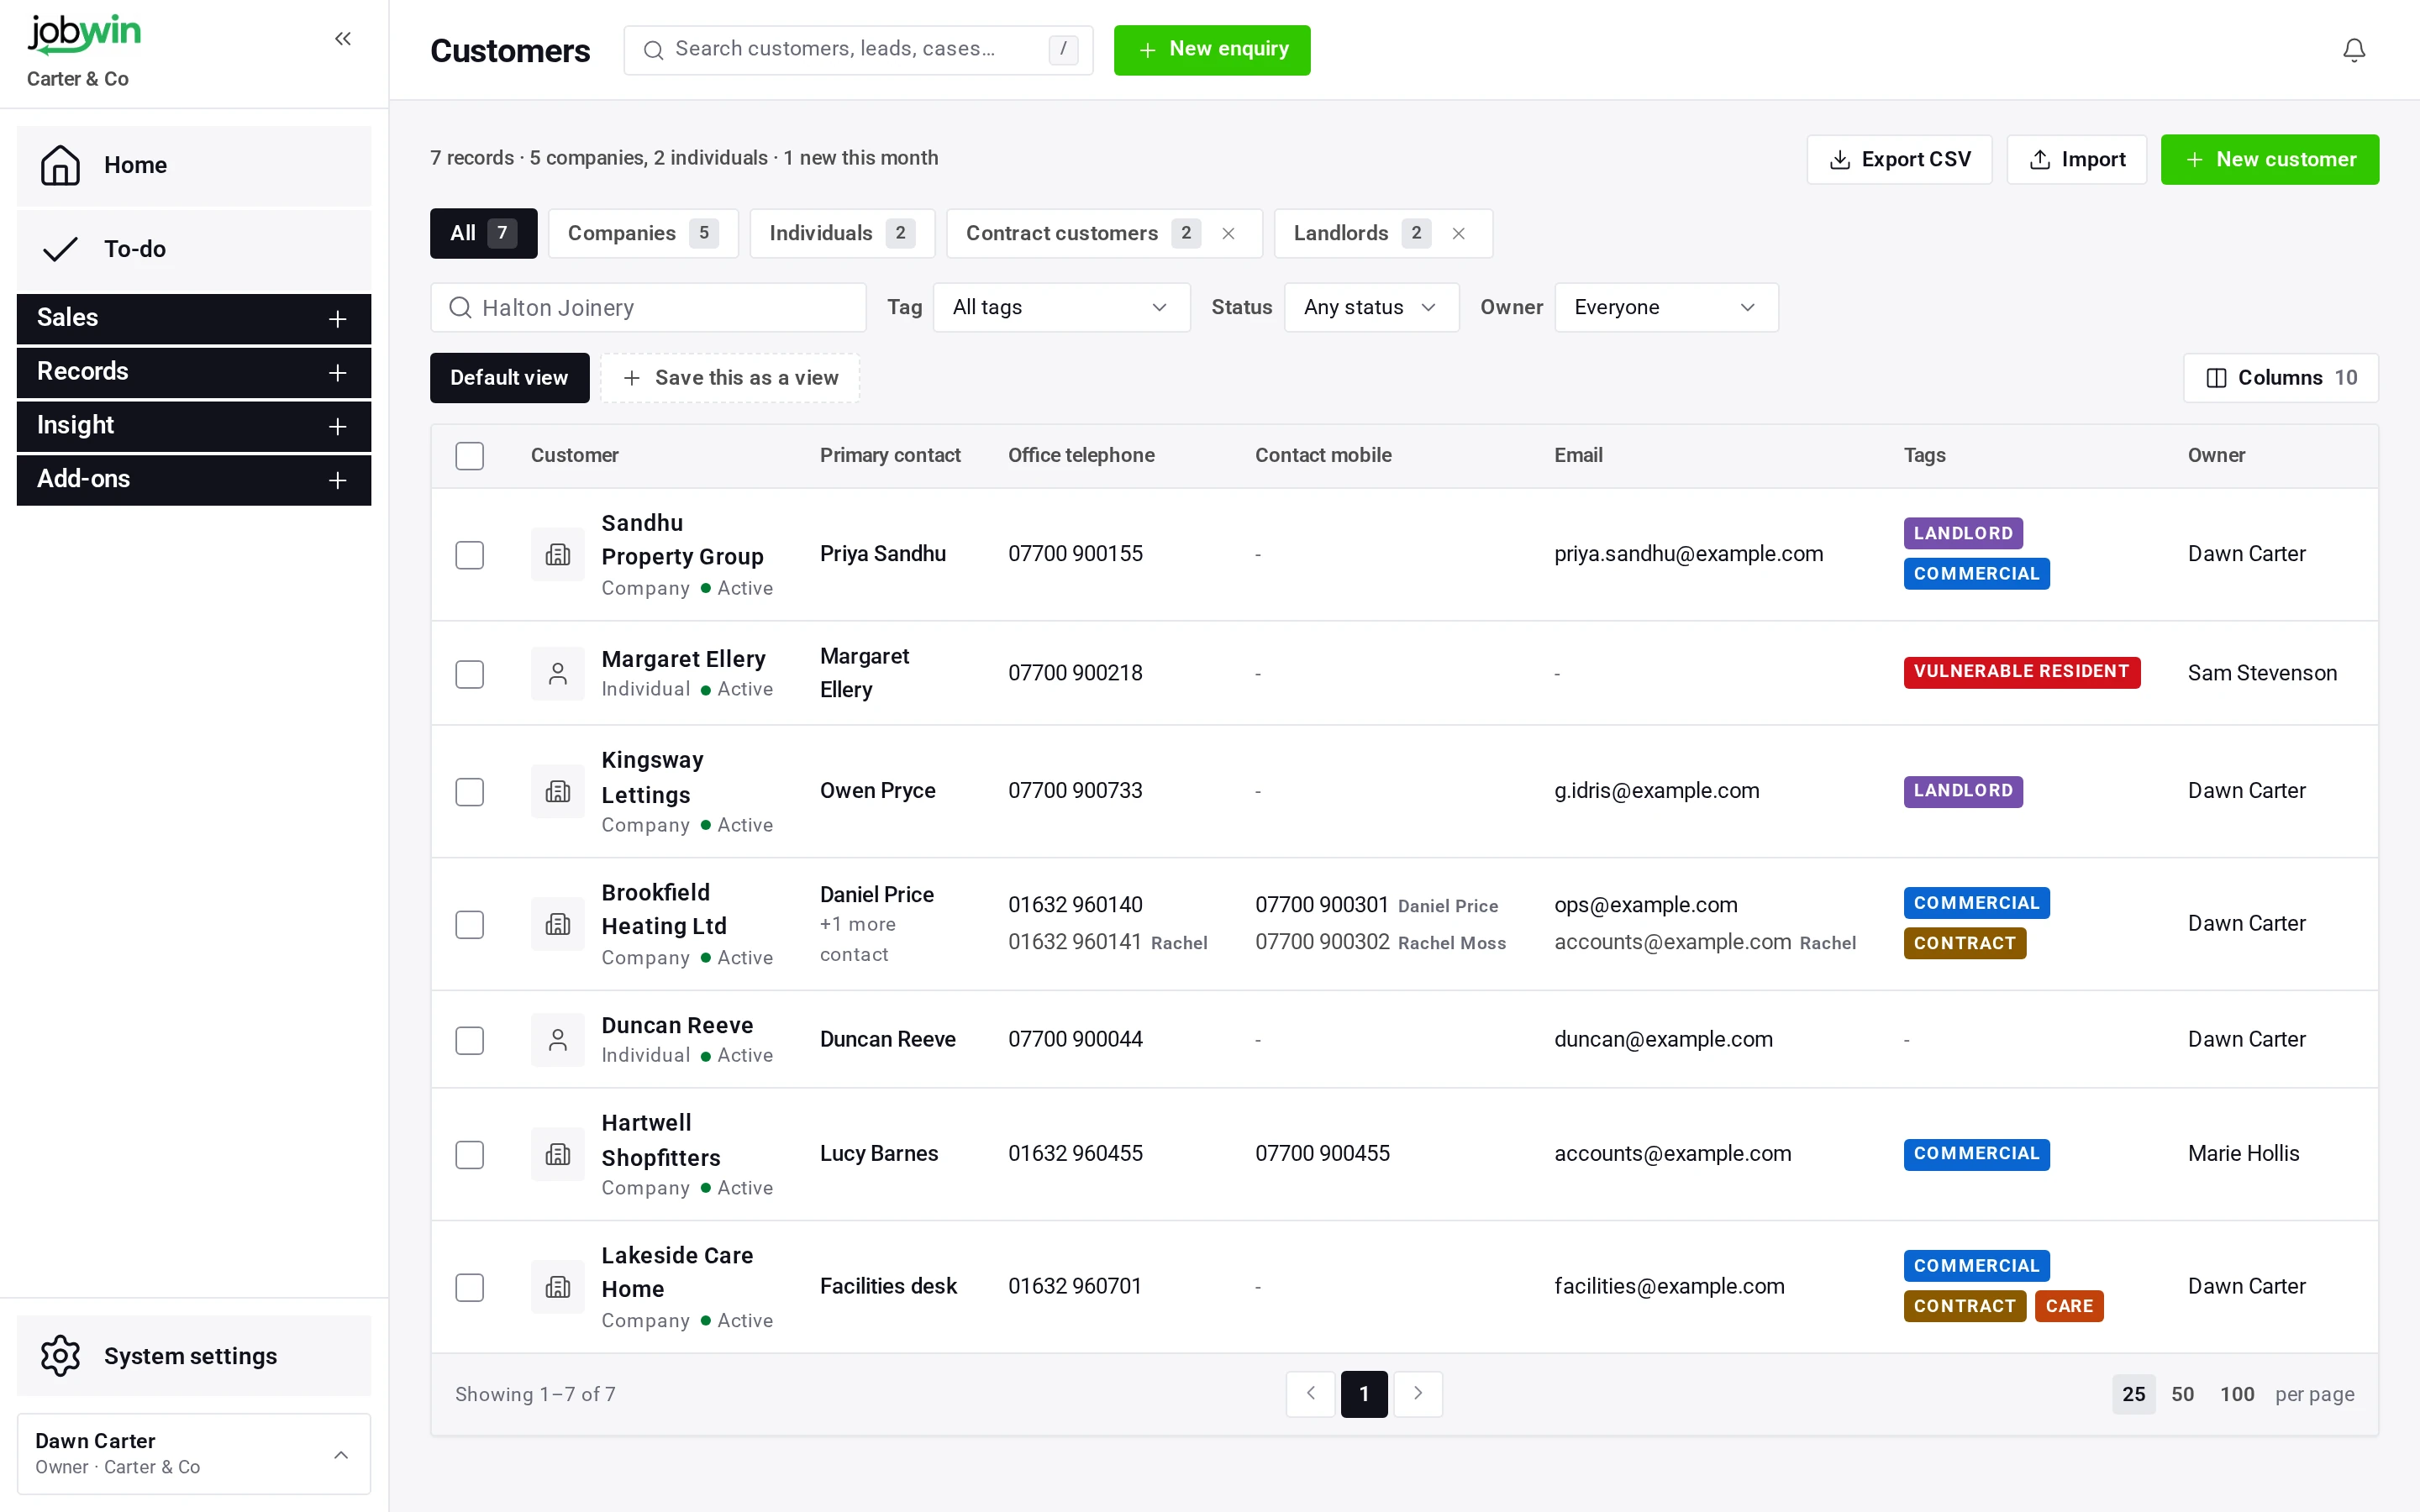The height and width of the screenshot is (1512, 2420).
Task: Open System settings gear icon
Action: (x=60, y=1356)
